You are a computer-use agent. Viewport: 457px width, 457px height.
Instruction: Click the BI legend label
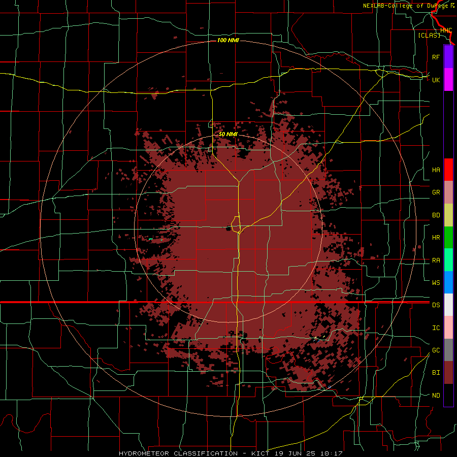pos(436,373)
